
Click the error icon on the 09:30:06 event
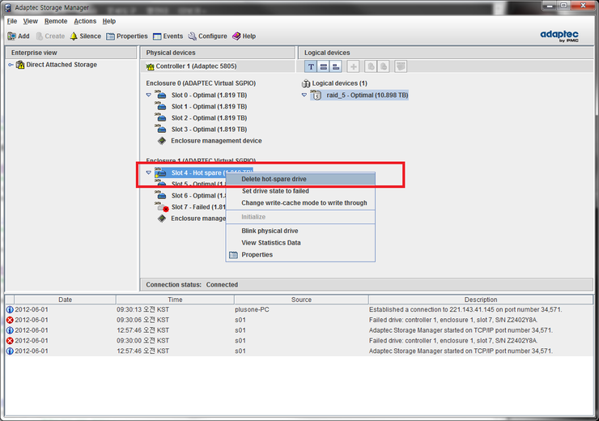(x=10, y=320)
